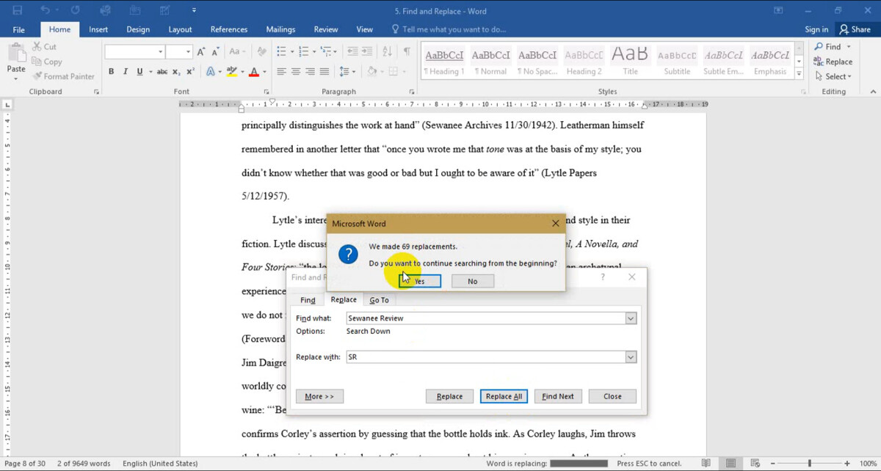Click the Sort icon

(388, 51)
